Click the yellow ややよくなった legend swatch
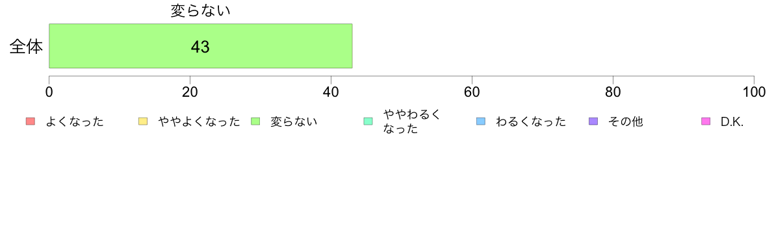Image resolution: width=772 pixels, height=239 pixels. click(x=143, y=121)
